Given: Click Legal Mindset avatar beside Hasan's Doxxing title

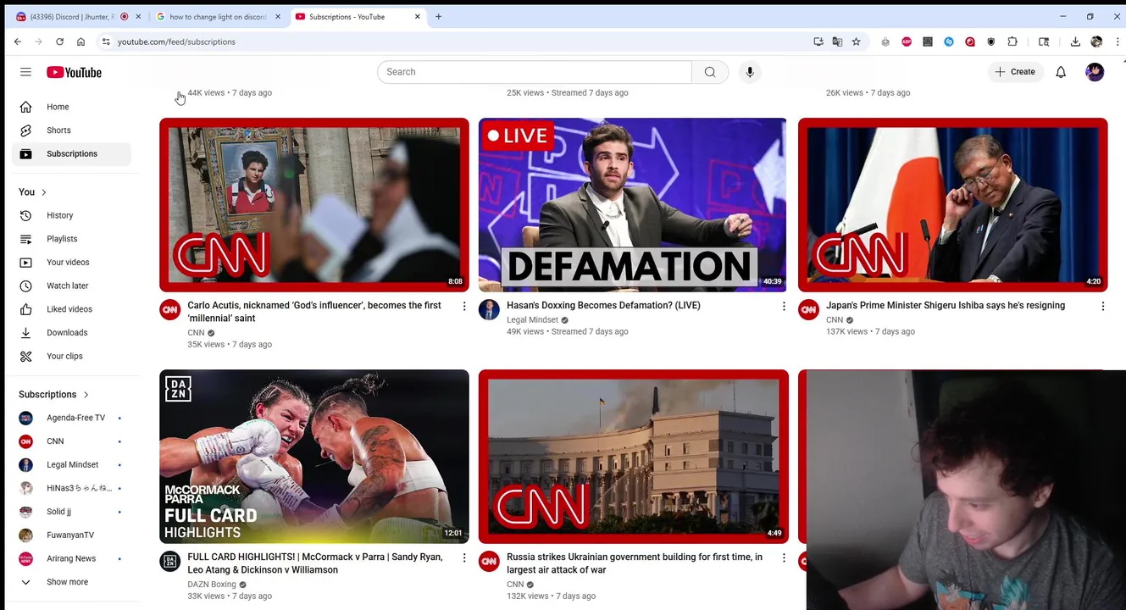Looking at the screenshot, I should point(489,310).
